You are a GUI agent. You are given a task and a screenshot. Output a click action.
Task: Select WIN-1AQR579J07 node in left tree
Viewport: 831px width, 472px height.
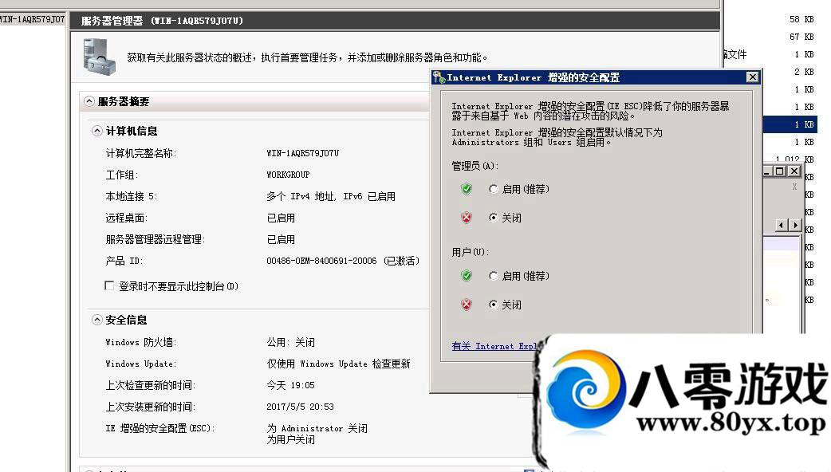coord(32,19)
